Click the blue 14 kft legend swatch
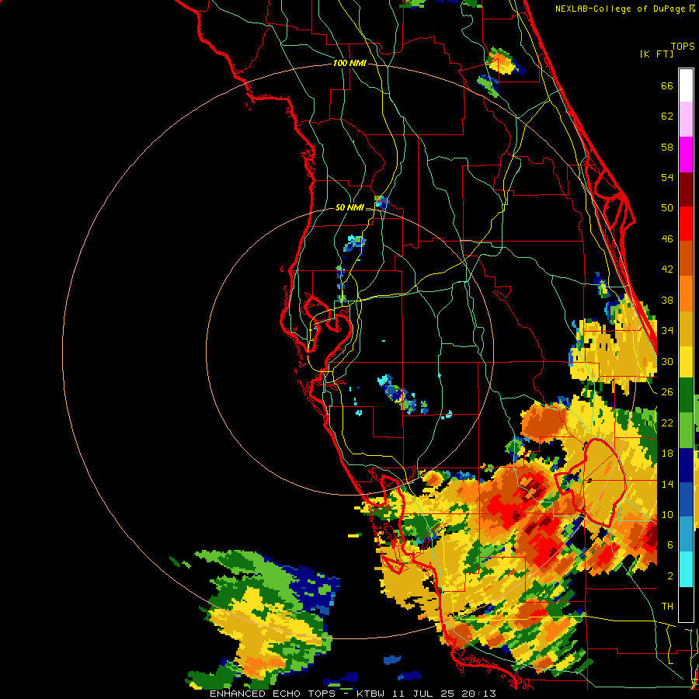 pos(686,500)
